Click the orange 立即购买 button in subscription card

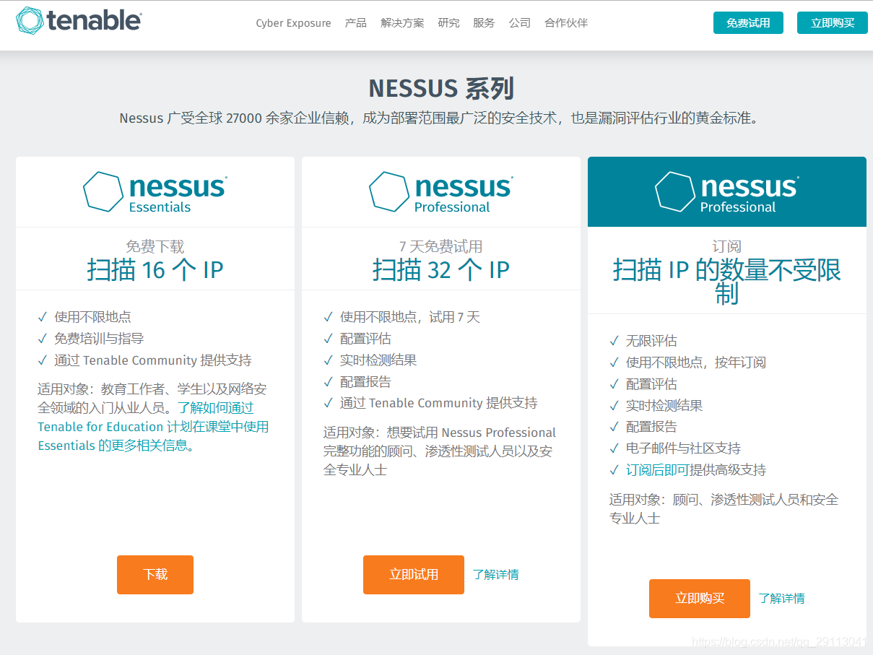(700, 599)
